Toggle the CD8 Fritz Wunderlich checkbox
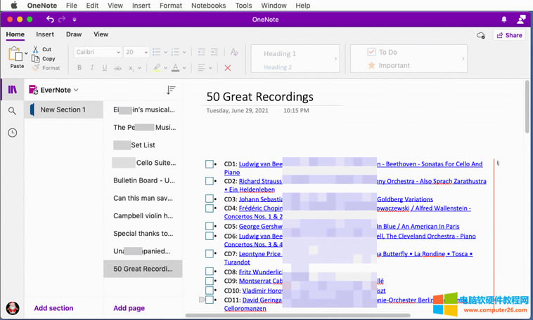This screenshot has height=320, width=533. click(210, 272)
